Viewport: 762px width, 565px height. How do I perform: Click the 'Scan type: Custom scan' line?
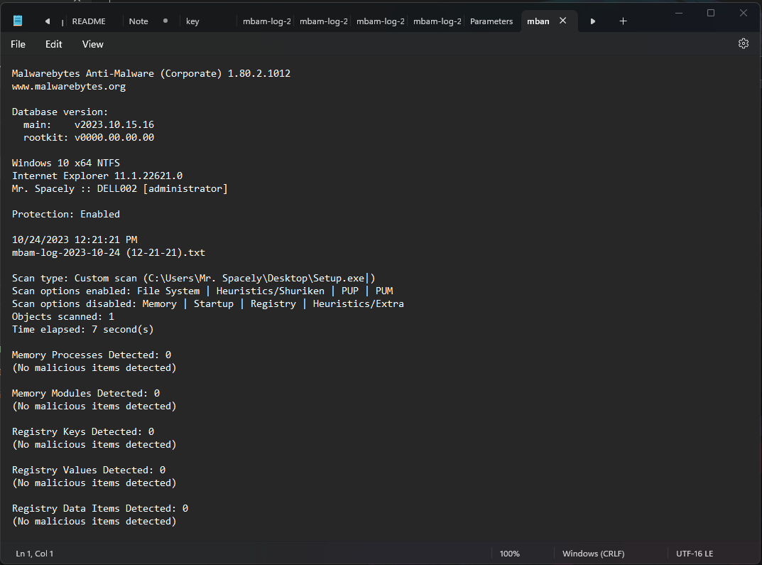193,278
